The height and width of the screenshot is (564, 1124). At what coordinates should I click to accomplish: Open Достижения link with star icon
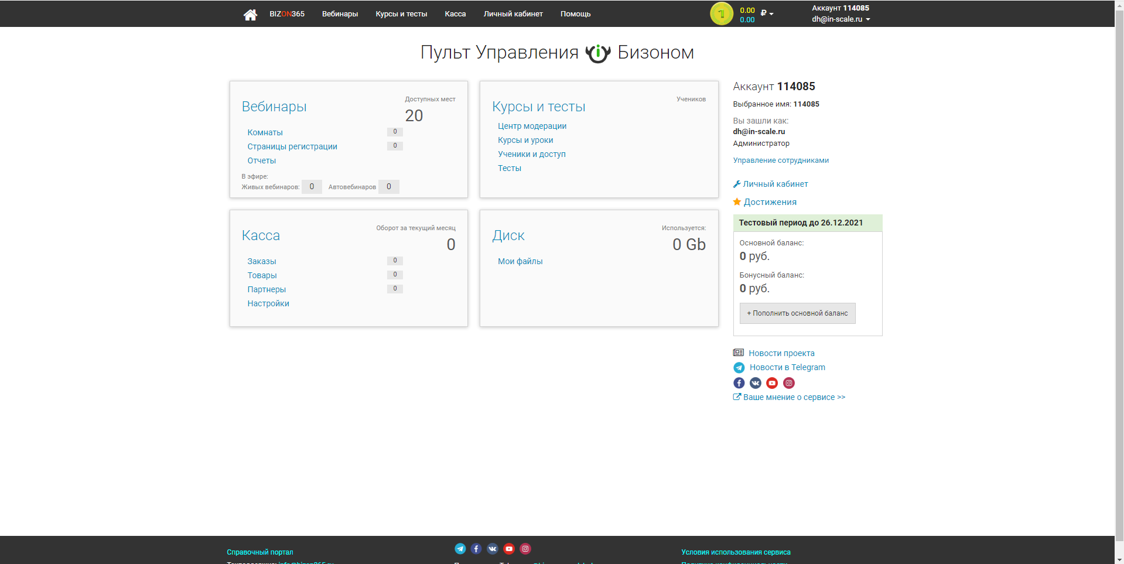[765, 202]
